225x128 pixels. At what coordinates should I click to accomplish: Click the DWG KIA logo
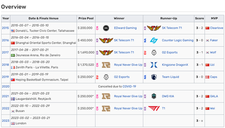pos(154,96)
